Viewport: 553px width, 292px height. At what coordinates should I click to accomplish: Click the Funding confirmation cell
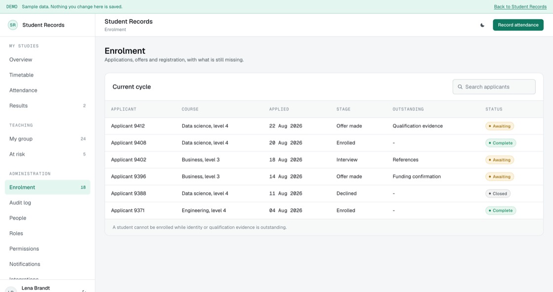(417, 176)
